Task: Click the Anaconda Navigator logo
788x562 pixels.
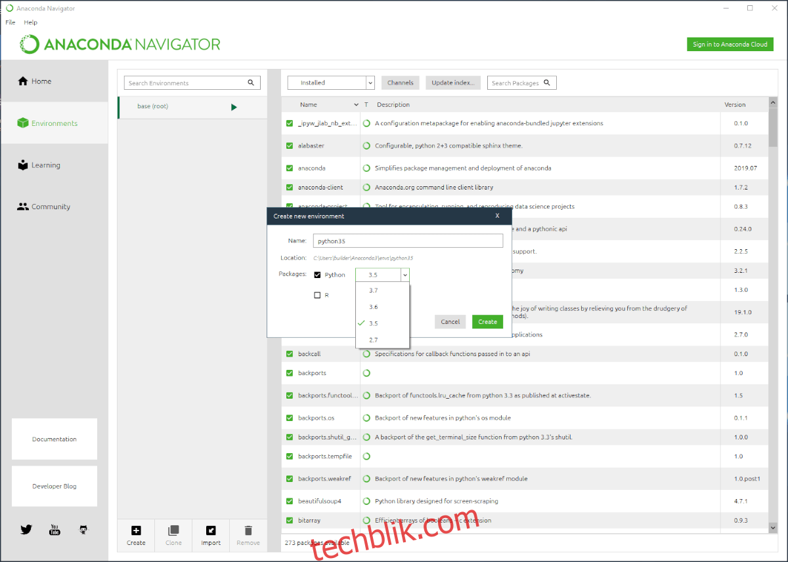Action: coord(120,45)
